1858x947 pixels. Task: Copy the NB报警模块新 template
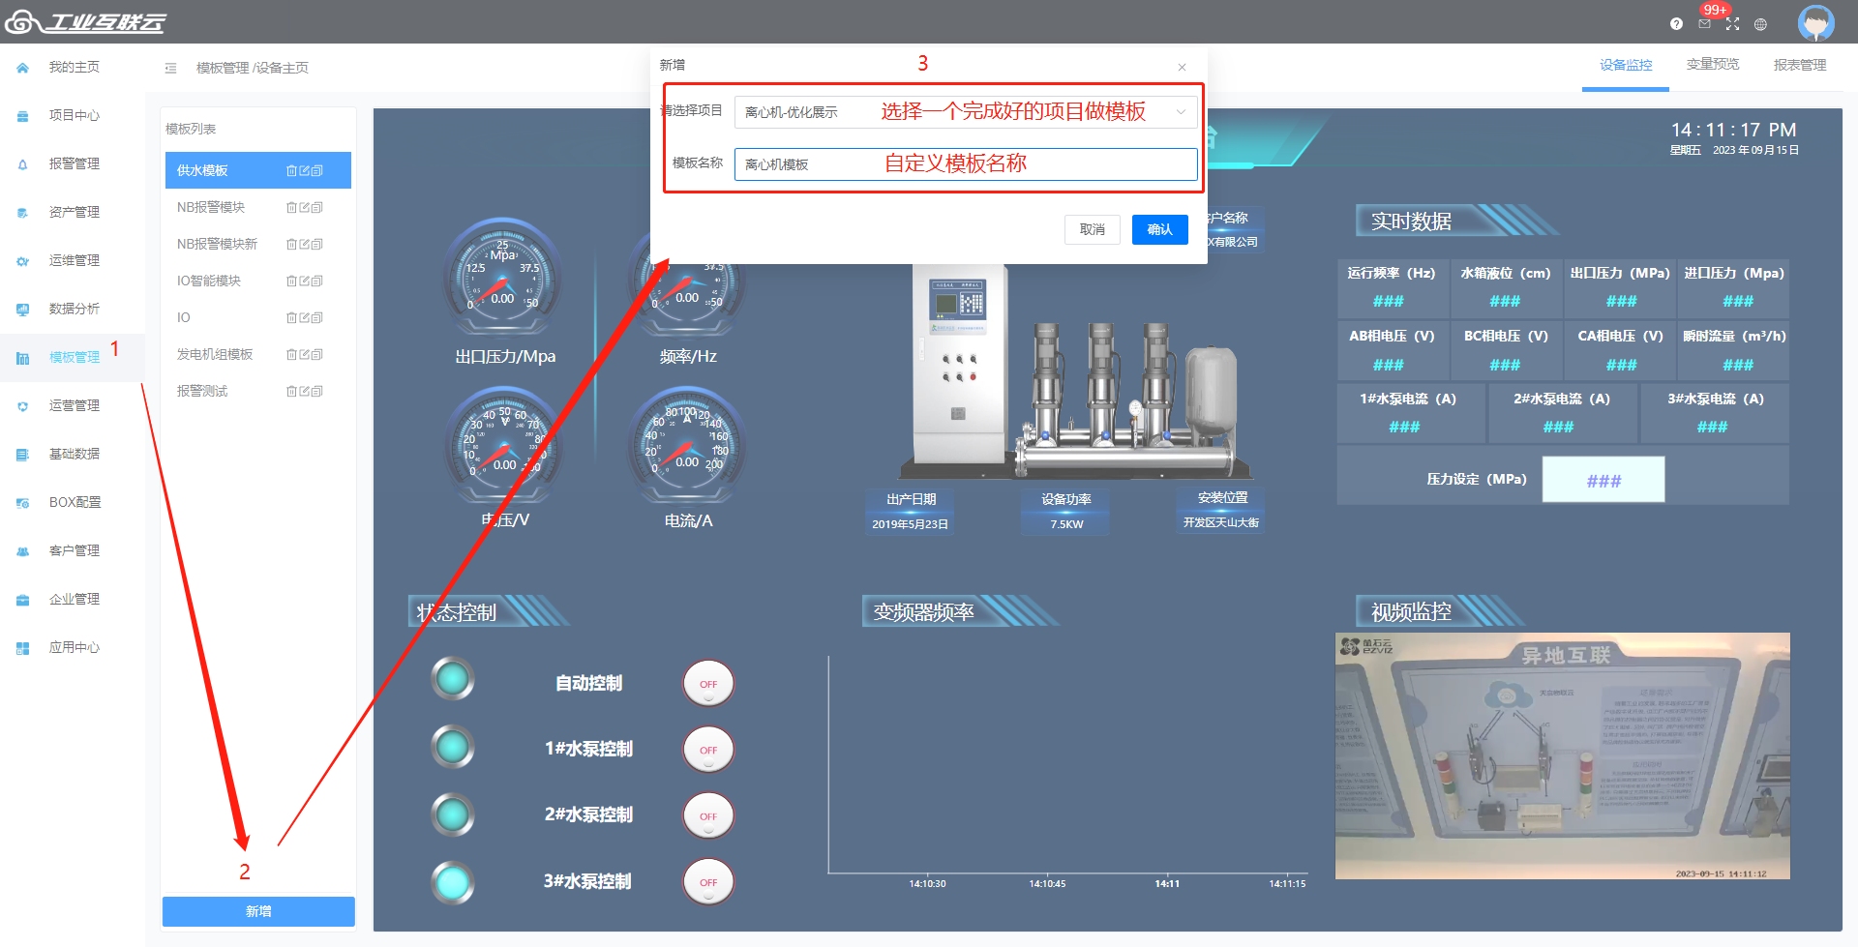coord(316,245)
